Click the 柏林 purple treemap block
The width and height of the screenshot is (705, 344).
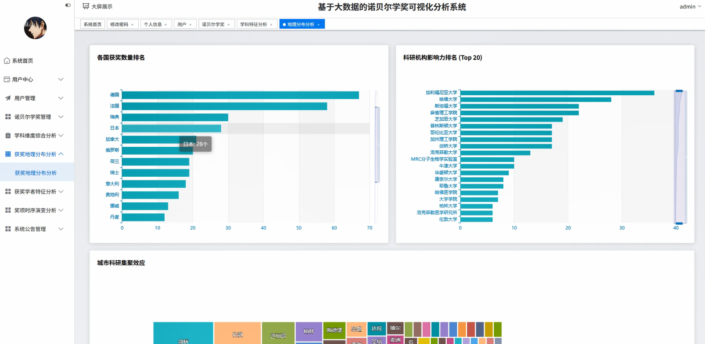[309, 331]
